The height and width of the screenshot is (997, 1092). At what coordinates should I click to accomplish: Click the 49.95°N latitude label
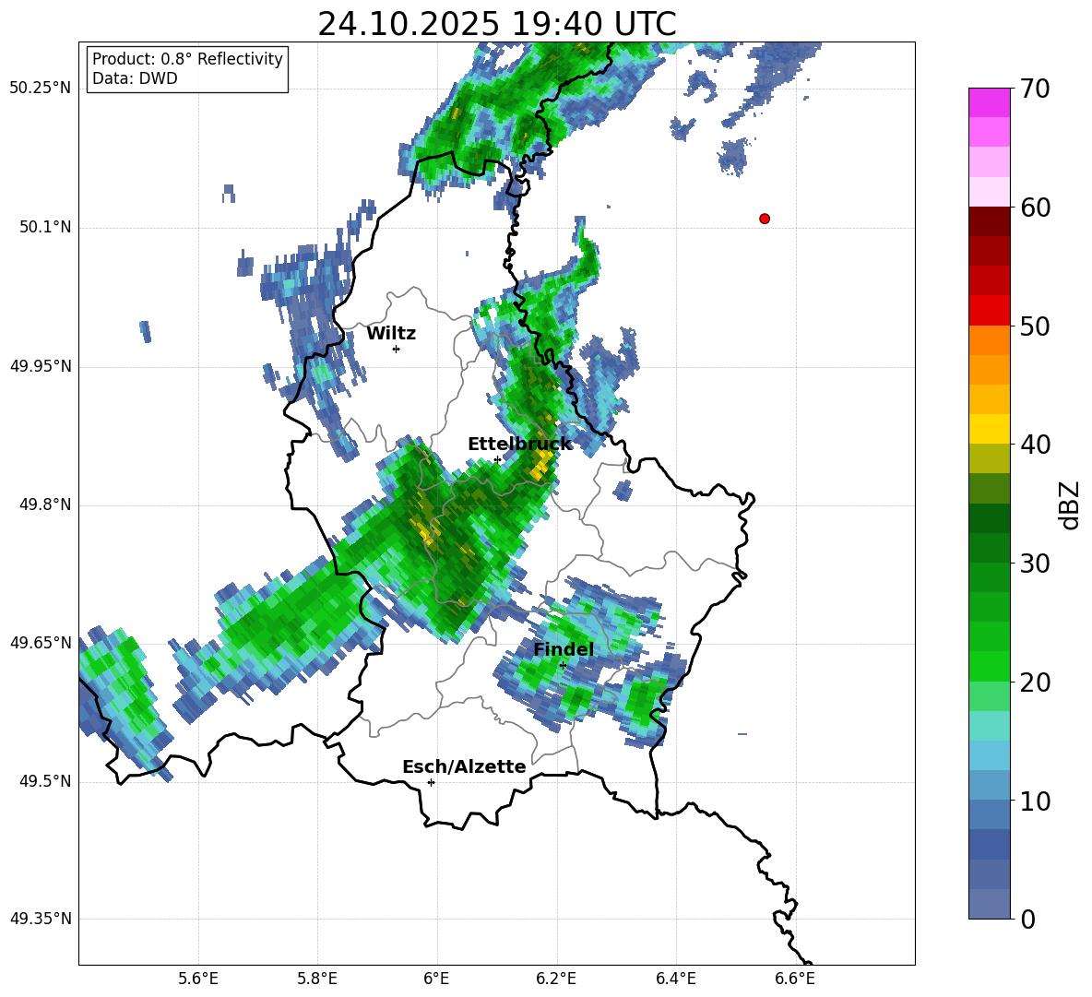[41, 366]
